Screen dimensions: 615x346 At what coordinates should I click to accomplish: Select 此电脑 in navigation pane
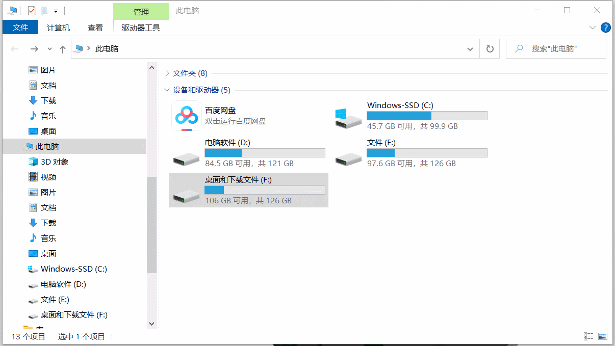pos(74,146)
